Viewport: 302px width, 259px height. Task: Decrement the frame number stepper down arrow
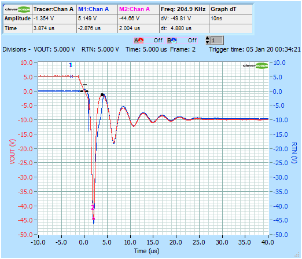coord(208,42)
